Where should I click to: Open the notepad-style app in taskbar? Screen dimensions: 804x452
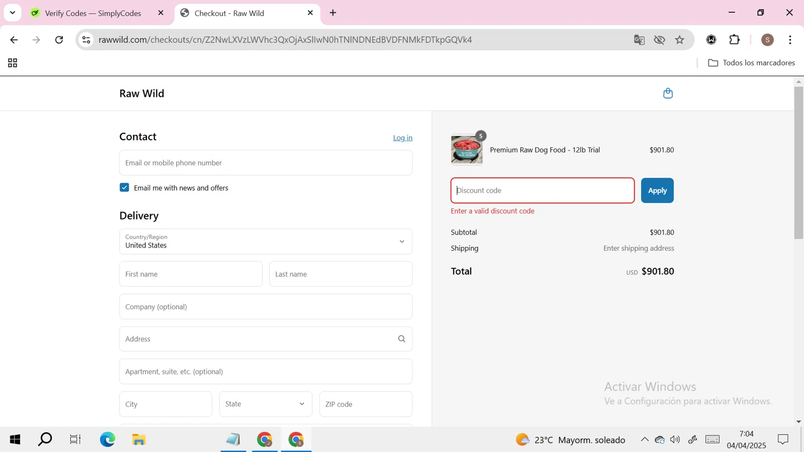pyautogui.click(x=233, y=440)
